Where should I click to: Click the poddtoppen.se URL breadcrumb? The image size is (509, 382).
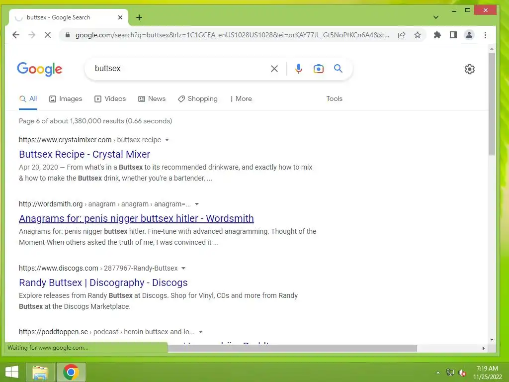click(x=107, y=332)
